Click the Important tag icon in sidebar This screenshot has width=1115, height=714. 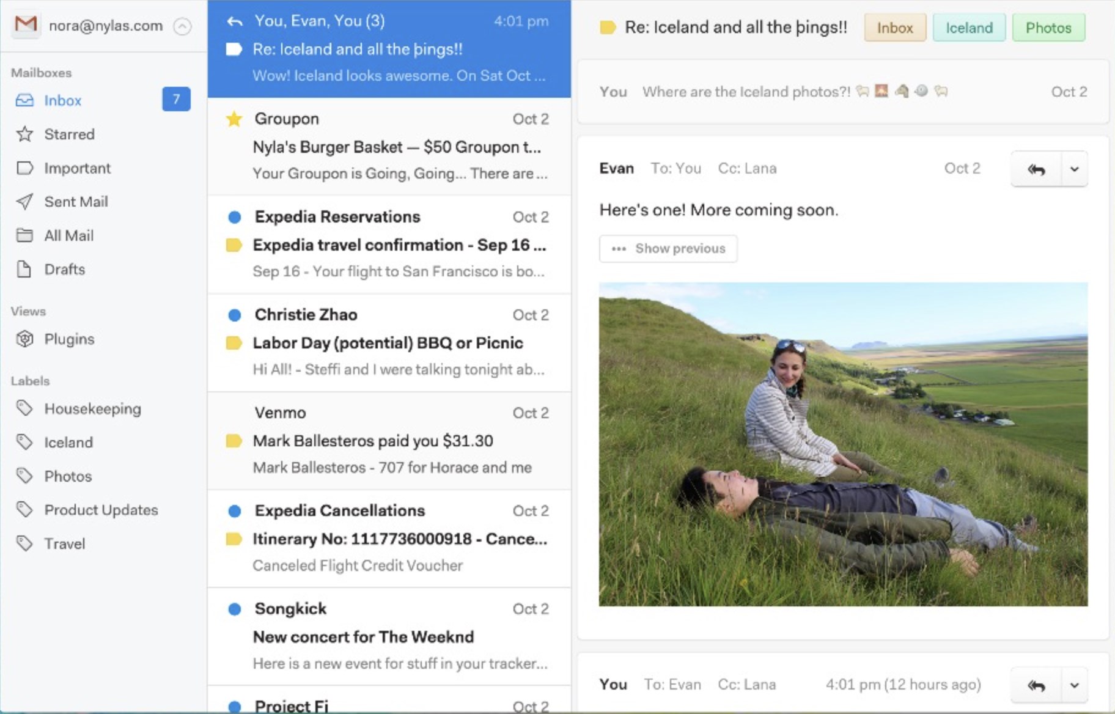[24, 168]
